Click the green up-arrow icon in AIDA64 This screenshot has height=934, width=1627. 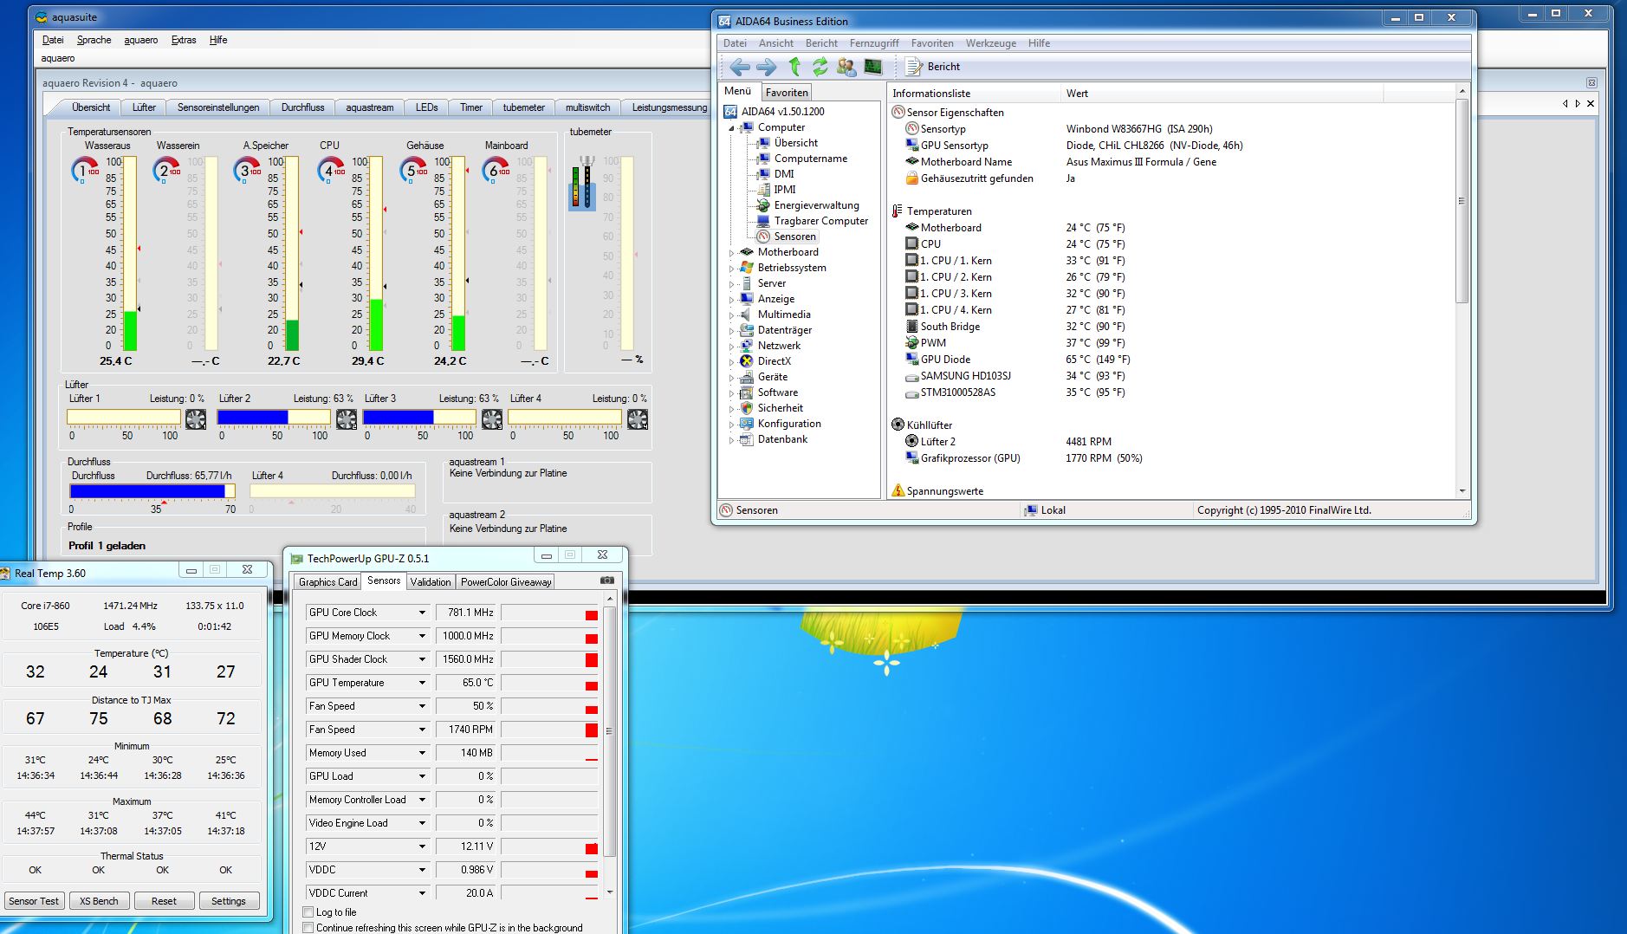(794, 67)
